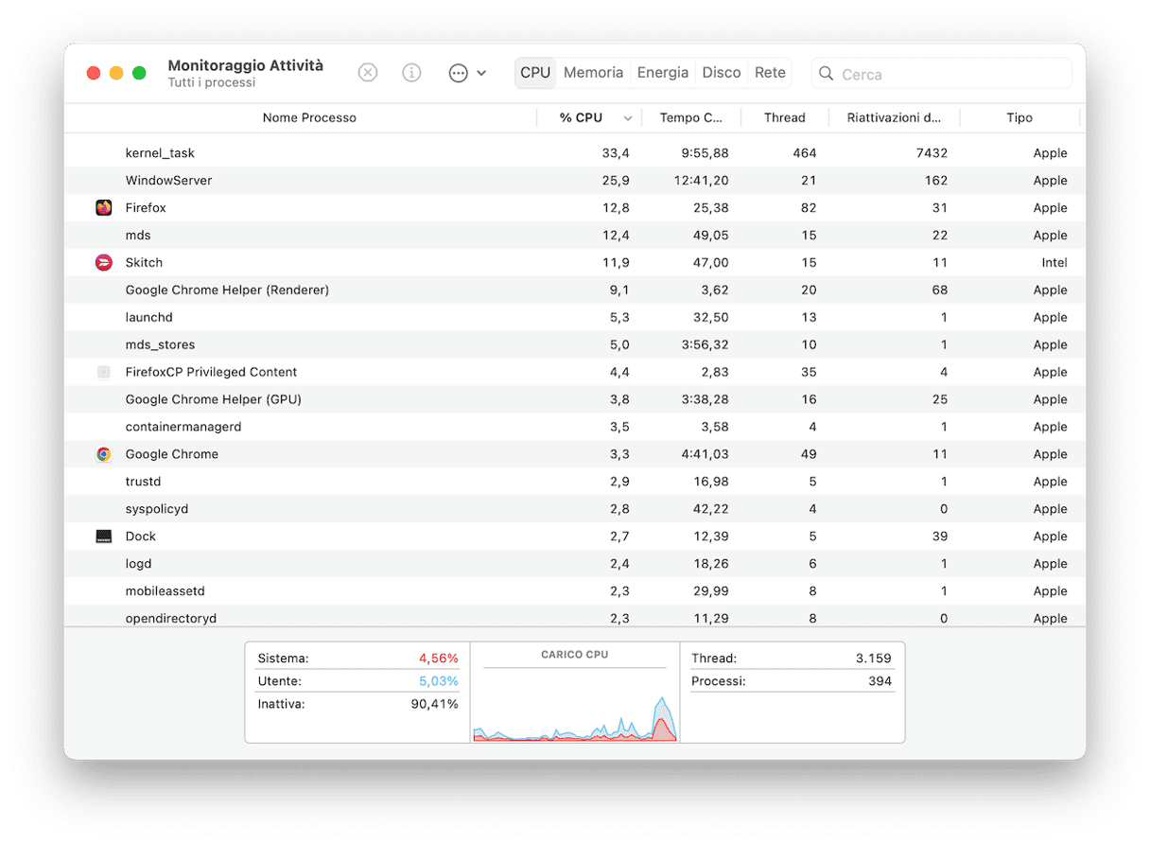Click the Google Chrome icon in the list
1150x844 pixels.
pyautogui.click(x=104, y=454)
